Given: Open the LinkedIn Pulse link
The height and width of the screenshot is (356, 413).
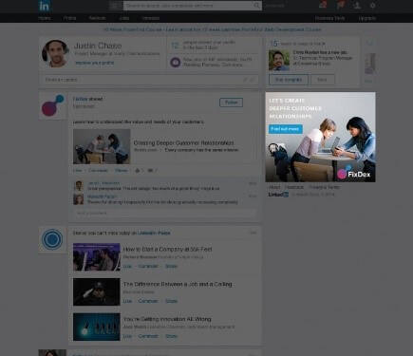Looking at the screenshot, I should [x=154, y=233].
